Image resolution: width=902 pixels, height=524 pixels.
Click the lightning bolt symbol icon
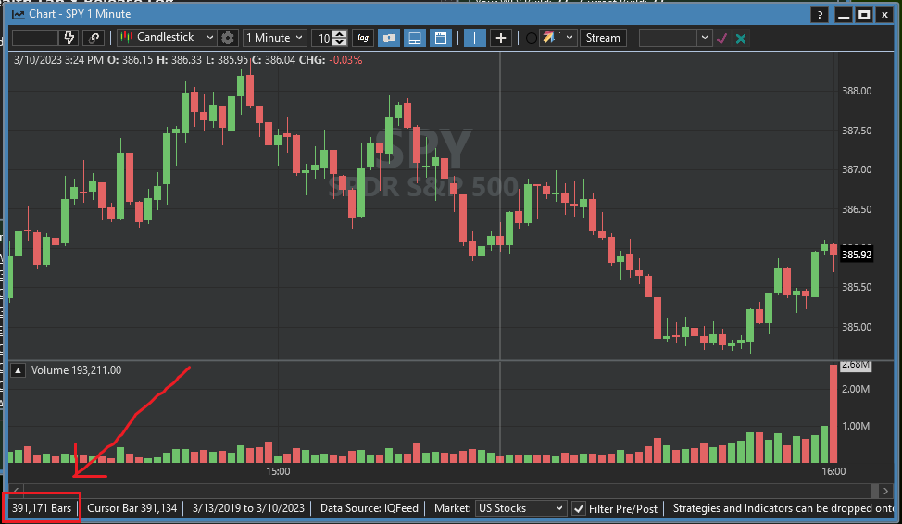69,38
